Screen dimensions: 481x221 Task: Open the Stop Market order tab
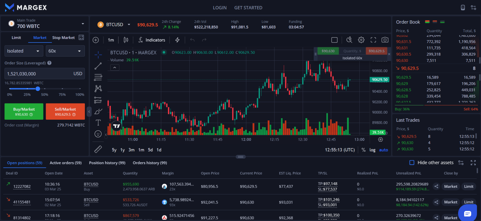tap(63, 37)
